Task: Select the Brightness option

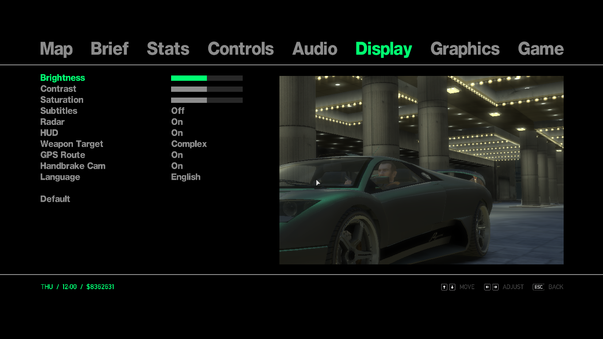Action: pyautogui.click(x=62, y=78)
